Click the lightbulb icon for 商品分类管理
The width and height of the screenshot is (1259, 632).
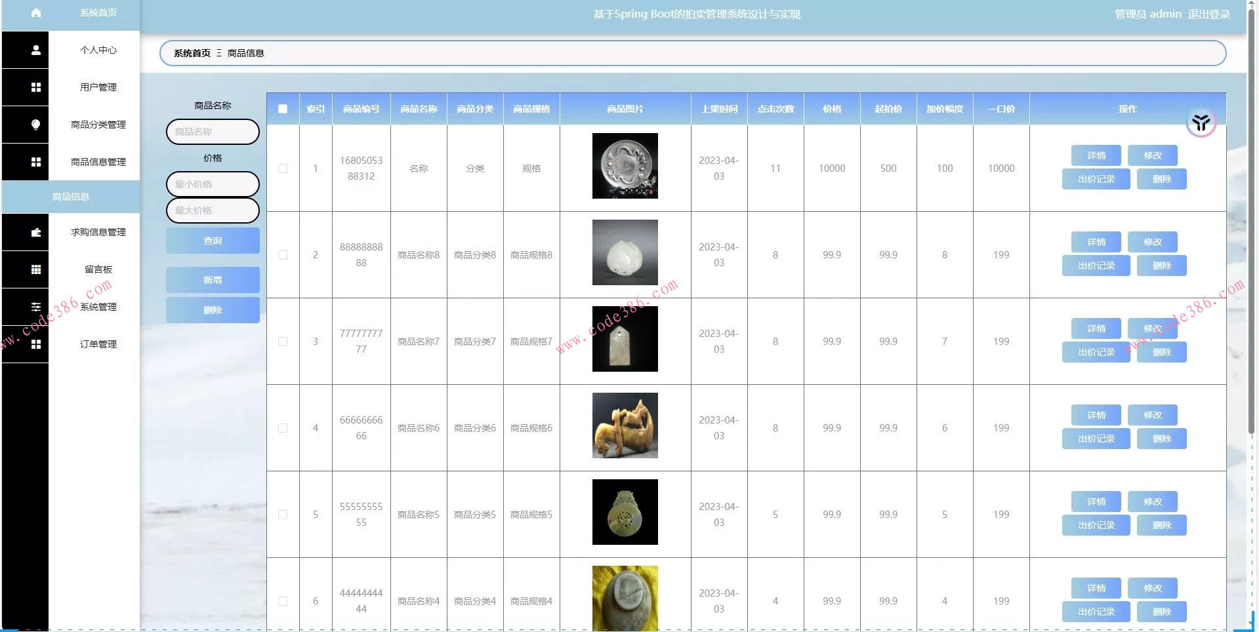coord(36,125)
